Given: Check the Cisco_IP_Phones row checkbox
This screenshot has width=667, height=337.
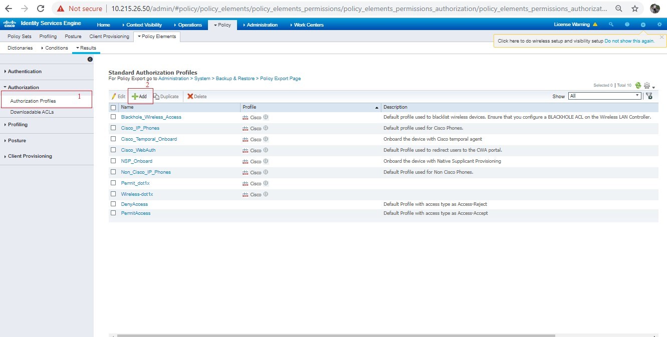Looking at the screenshot, I should tap(113, 128).
